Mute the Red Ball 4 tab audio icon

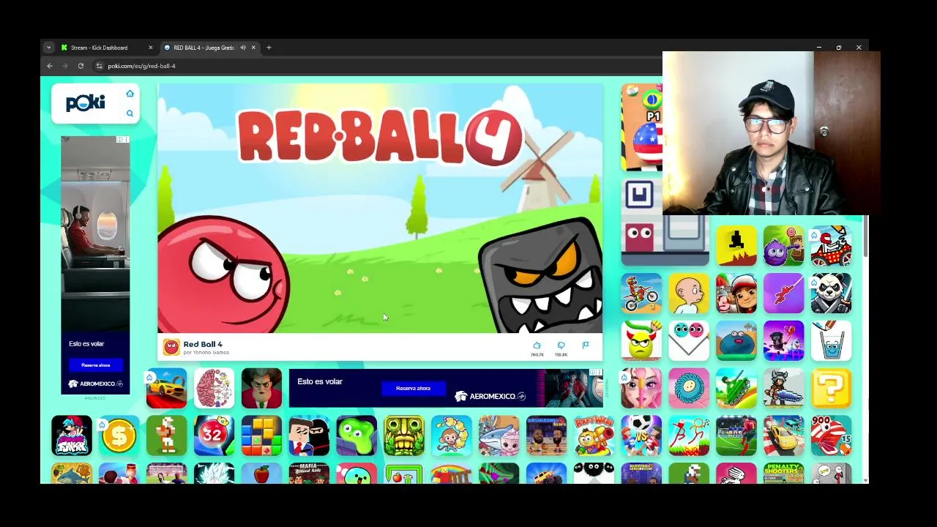(243, 48)
